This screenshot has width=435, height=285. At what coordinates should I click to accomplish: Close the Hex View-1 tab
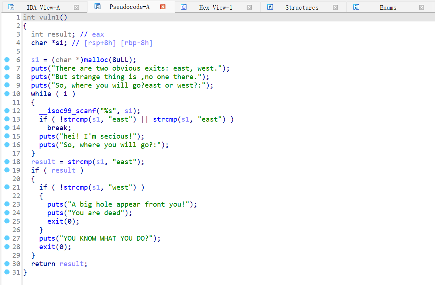(249, 7)
